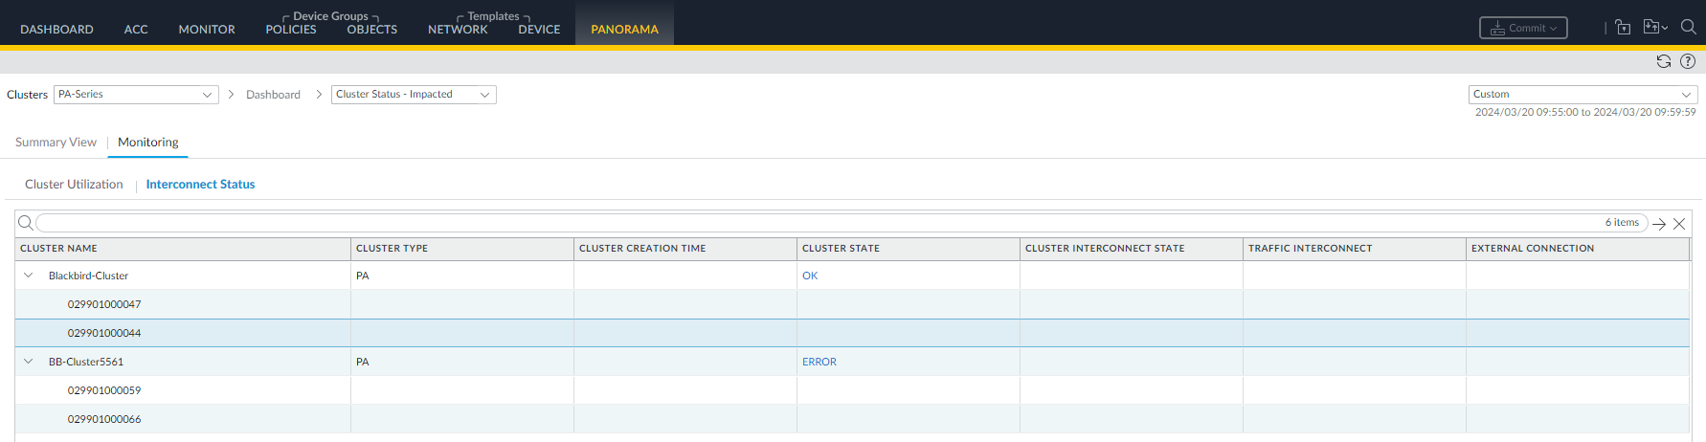This screenshot has height=442, width=1706.
Task: Collapse the Blackbird-Cluster row
Action: click(29, 276)
